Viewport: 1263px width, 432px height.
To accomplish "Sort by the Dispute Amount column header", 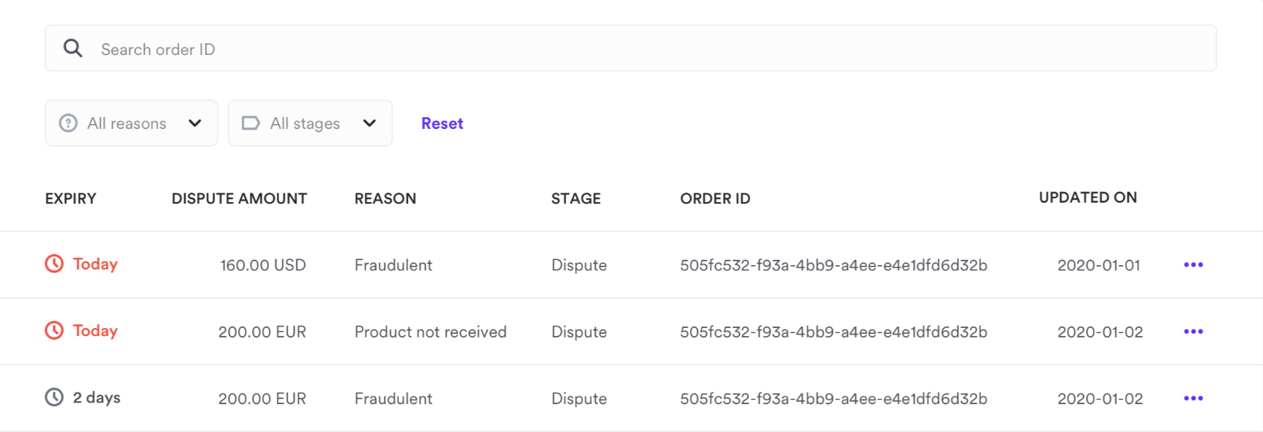I will pos(239,198).
